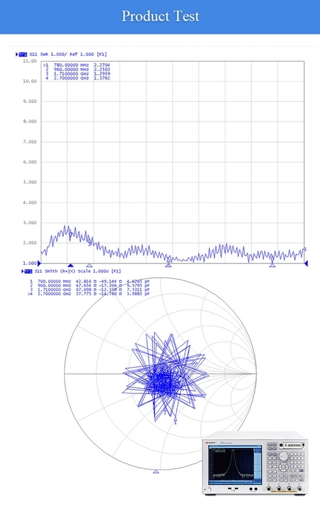Select the Tr1 label of the Smith trace

click(29, 271)
